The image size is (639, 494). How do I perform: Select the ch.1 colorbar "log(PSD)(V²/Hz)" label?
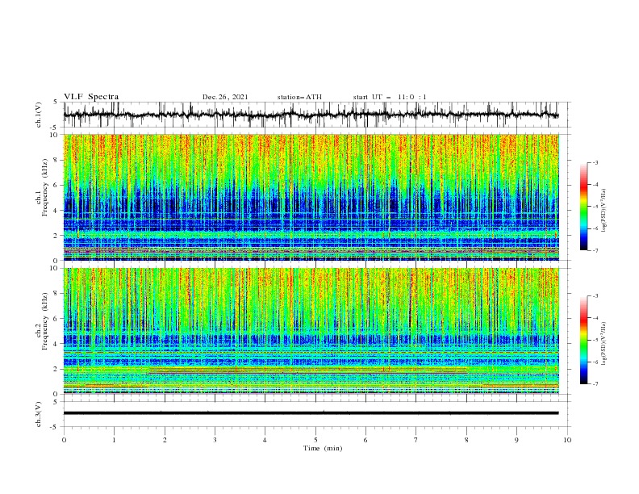604,211
